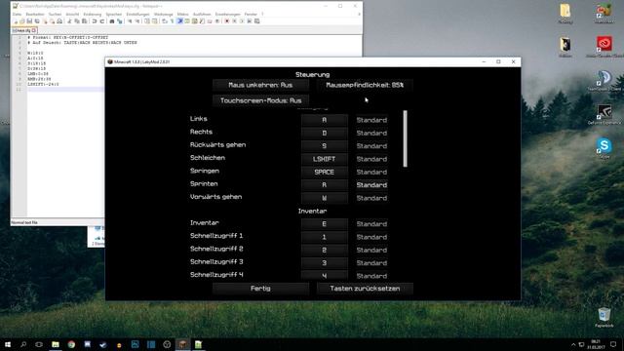Click 'Tasten zurücksetzen' button

pyautogui.click(x=365, y=289)
